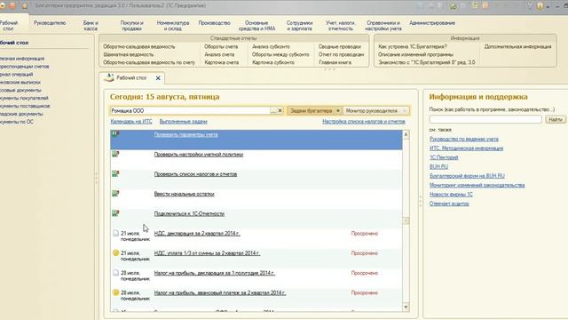Open the Администрирование section
The height and width of the screenshot is (320, 568).
[432, 23]
